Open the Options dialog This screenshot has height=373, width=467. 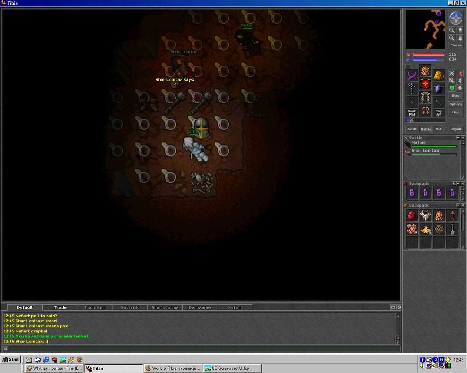tap(456, 104)
